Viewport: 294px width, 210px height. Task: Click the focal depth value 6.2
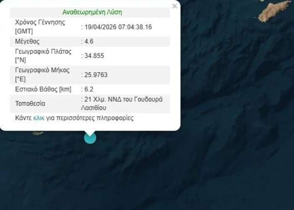pyautogui.click(x=89, y=89)
